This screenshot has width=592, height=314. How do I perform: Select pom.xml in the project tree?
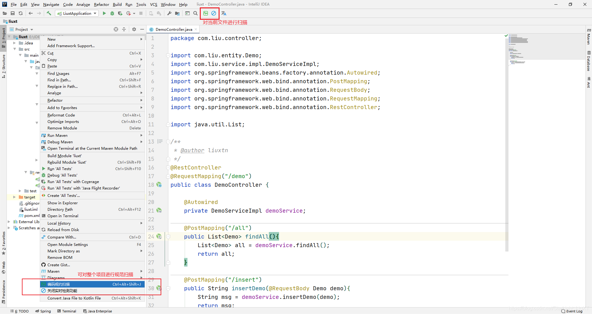[x=29, y=215]
